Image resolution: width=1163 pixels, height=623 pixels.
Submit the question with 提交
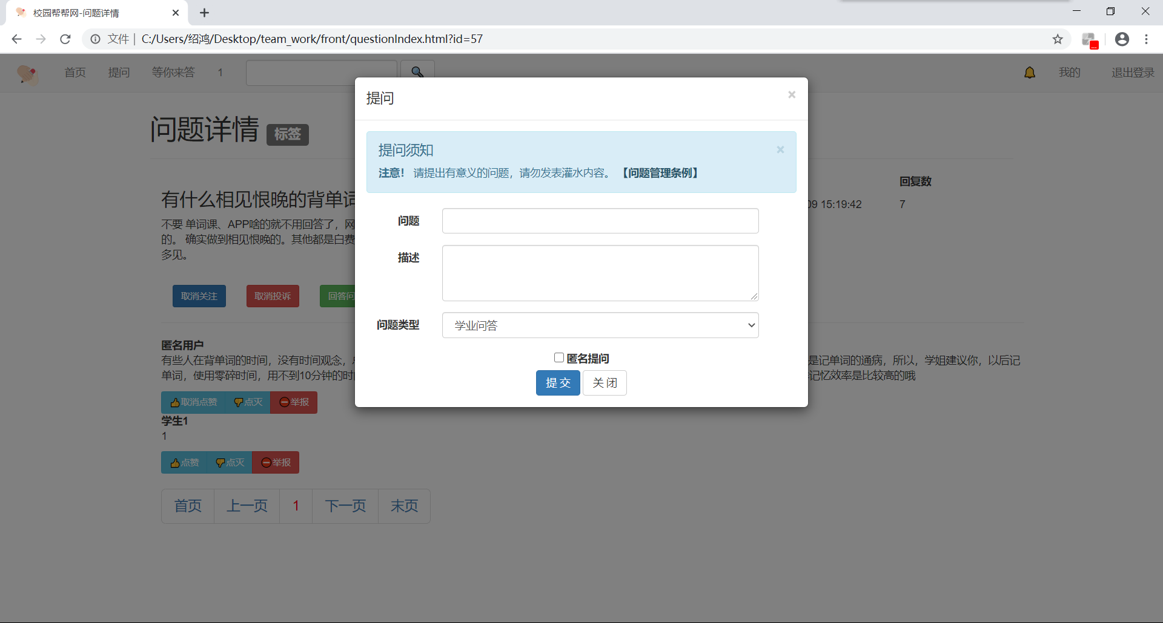coord(558,383)
